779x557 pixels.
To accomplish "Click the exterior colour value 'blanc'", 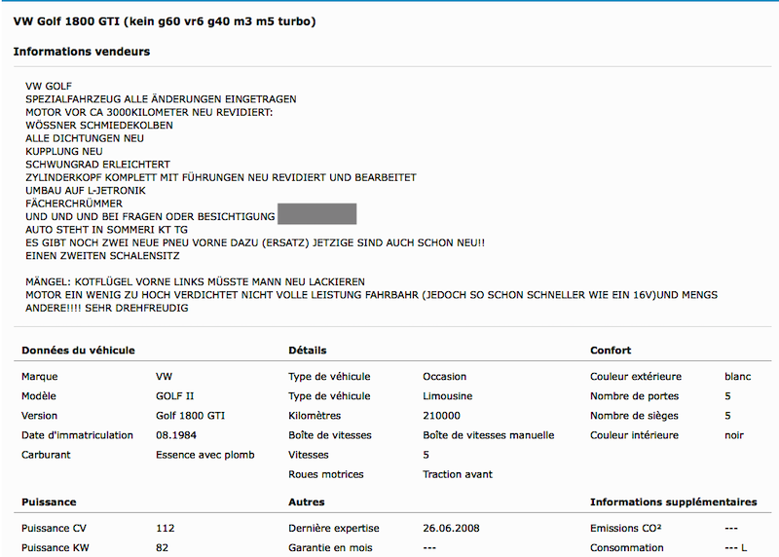I will (738, 377).
